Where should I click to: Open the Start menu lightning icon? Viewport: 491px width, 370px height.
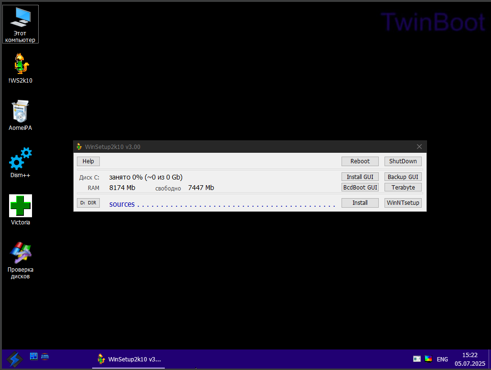(x=15, y=359)
